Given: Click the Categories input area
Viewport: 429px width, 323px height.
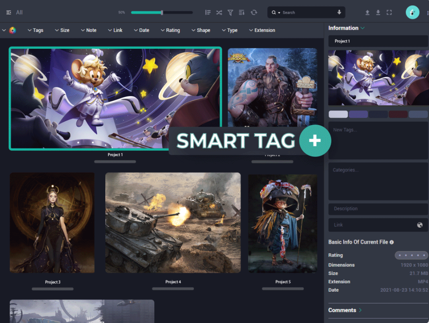Looking at the screenshot, I should coord(378,181).
